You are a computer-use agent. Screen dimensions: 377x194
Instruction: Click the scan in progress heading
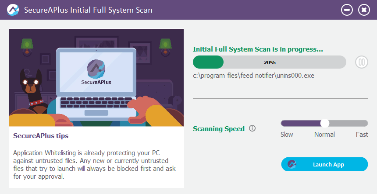[258, 49]
